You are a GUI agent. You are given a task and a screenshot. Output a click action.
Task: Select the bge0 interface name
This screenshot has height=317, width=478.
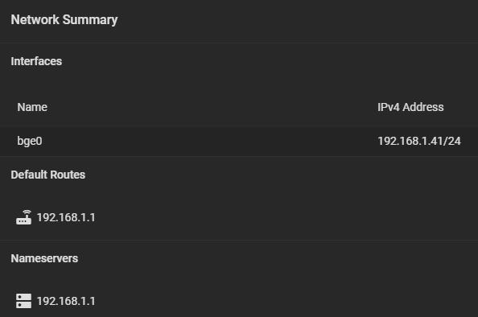click(30, 141)
